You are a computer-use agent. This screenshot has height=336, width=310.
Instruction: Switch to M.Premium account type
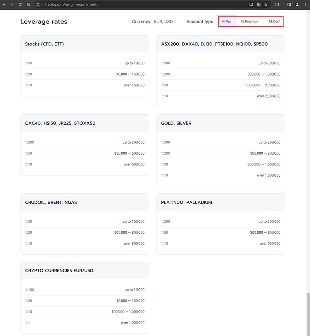[x=250, y=21]
